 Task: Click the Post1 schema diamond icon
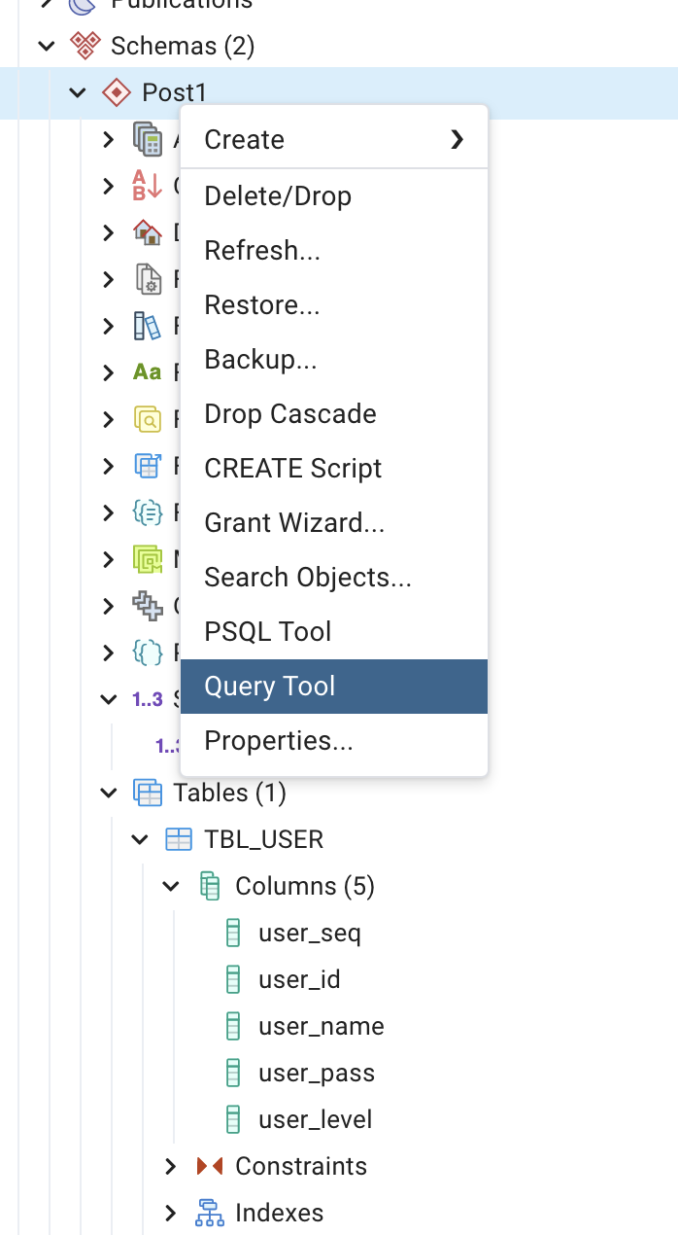(117, 92)
